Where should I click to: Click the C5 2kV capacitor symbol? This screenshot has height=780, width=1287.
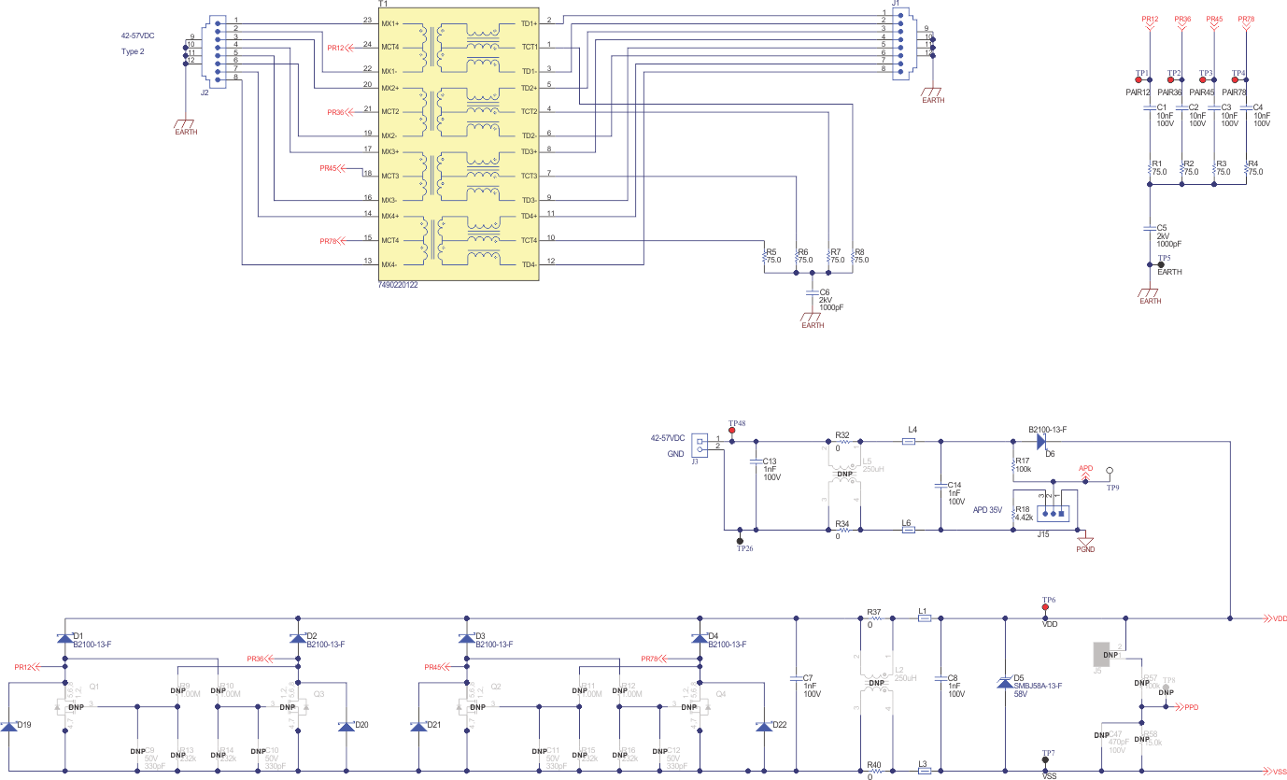(1149, 227)
